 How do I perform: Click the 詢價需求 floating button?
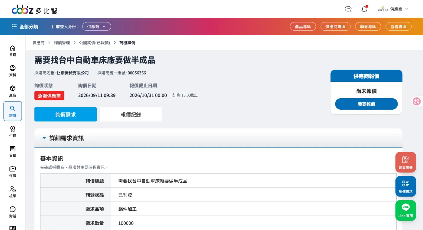[405, 186]
